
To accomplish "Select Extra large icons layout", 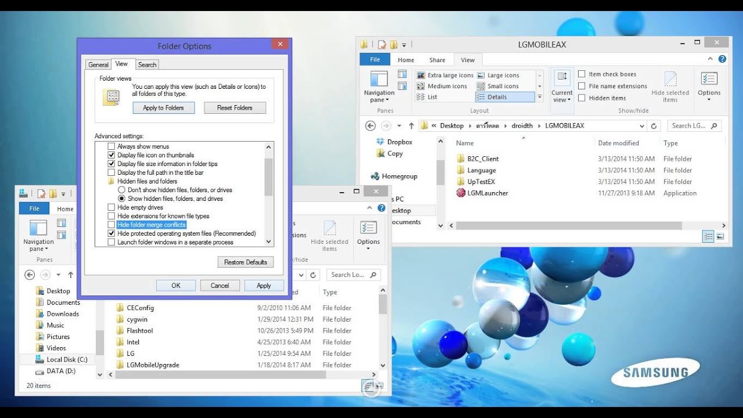I will point(445,75).
